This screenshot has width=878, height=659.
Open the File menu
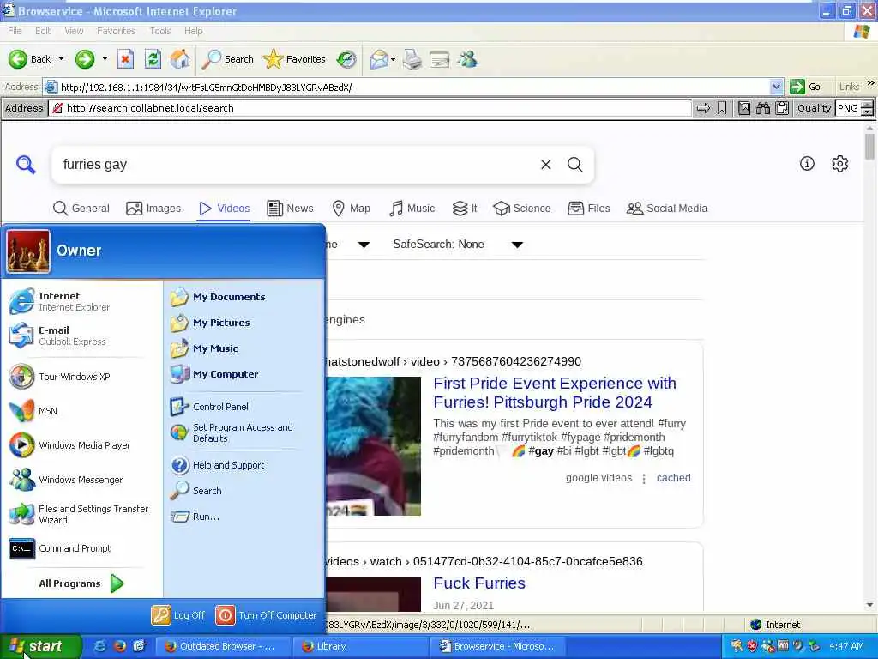[x=15, y=31]
